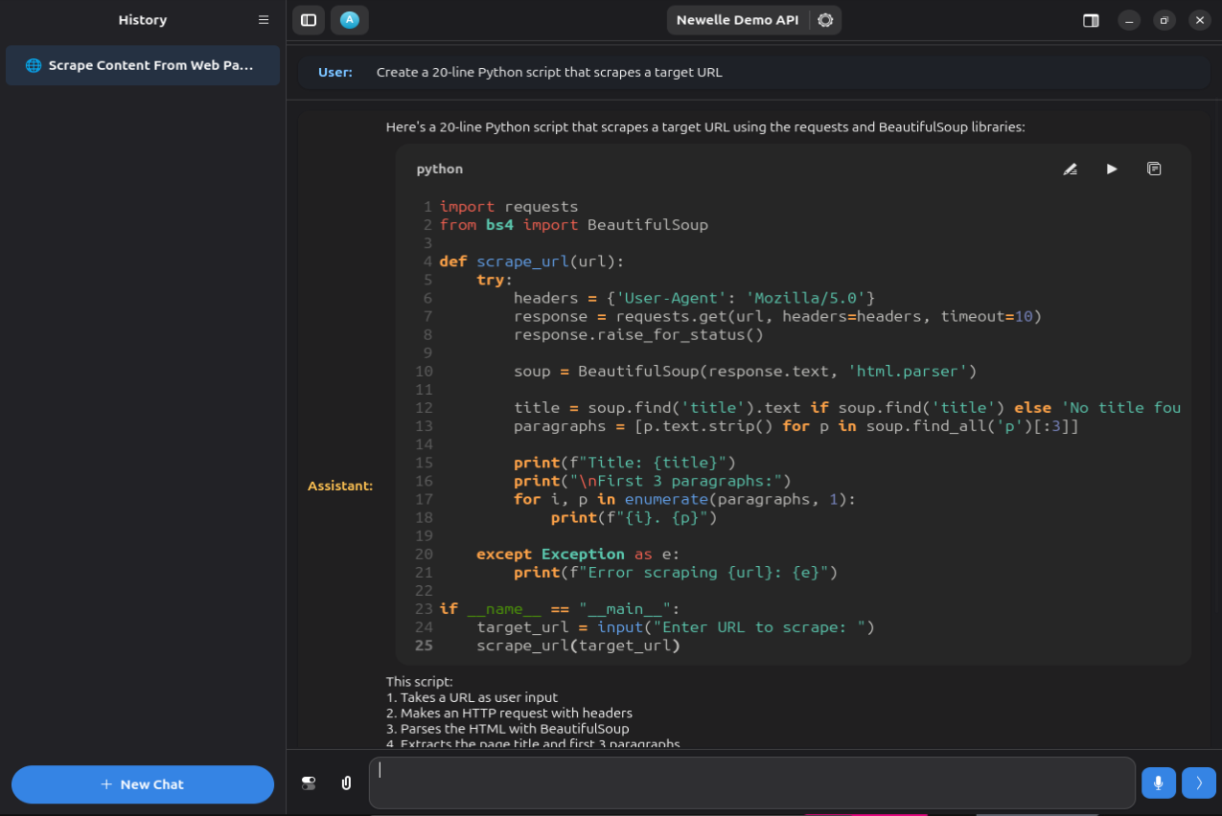
Task: Click the 'except Exception as e:' line
Action: (578, 555)
